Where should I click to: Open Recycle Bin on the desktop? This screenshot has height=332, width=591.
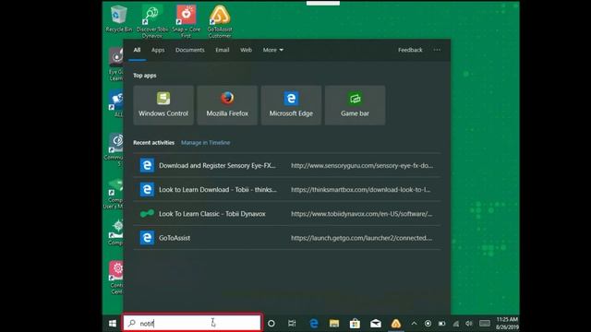[x=119, y=18]
